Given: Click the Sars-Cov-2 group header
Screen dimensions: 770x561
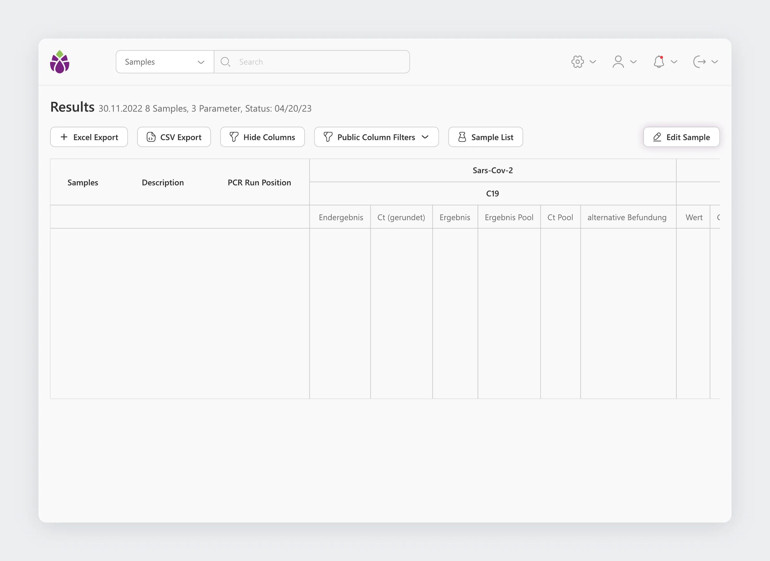Looking at the screenshot, I should click(493, 170).
